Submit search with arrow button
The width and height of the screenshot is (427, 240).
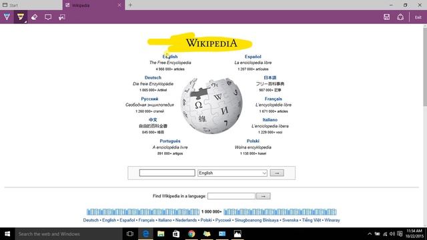point(277,173)
